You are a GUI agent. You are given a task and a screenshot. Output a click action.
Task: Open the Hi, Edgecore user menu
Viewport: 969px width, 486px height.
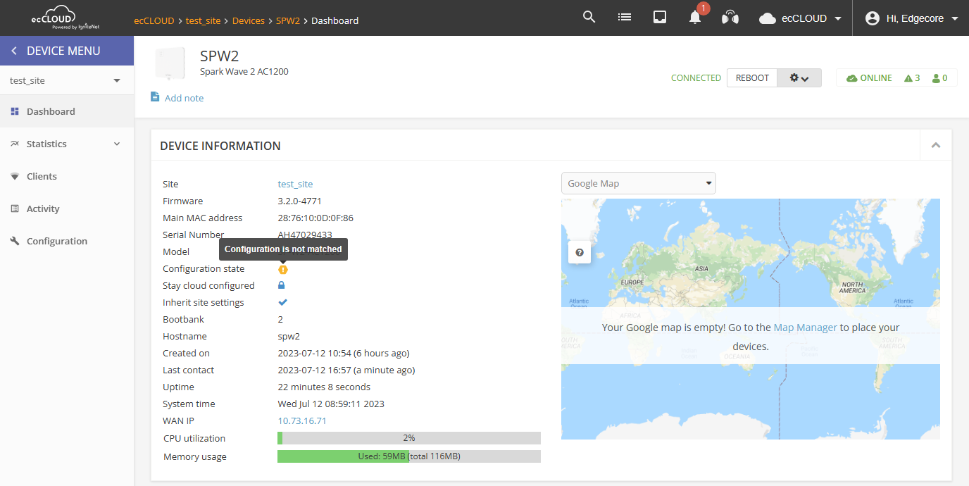[911, 18]
